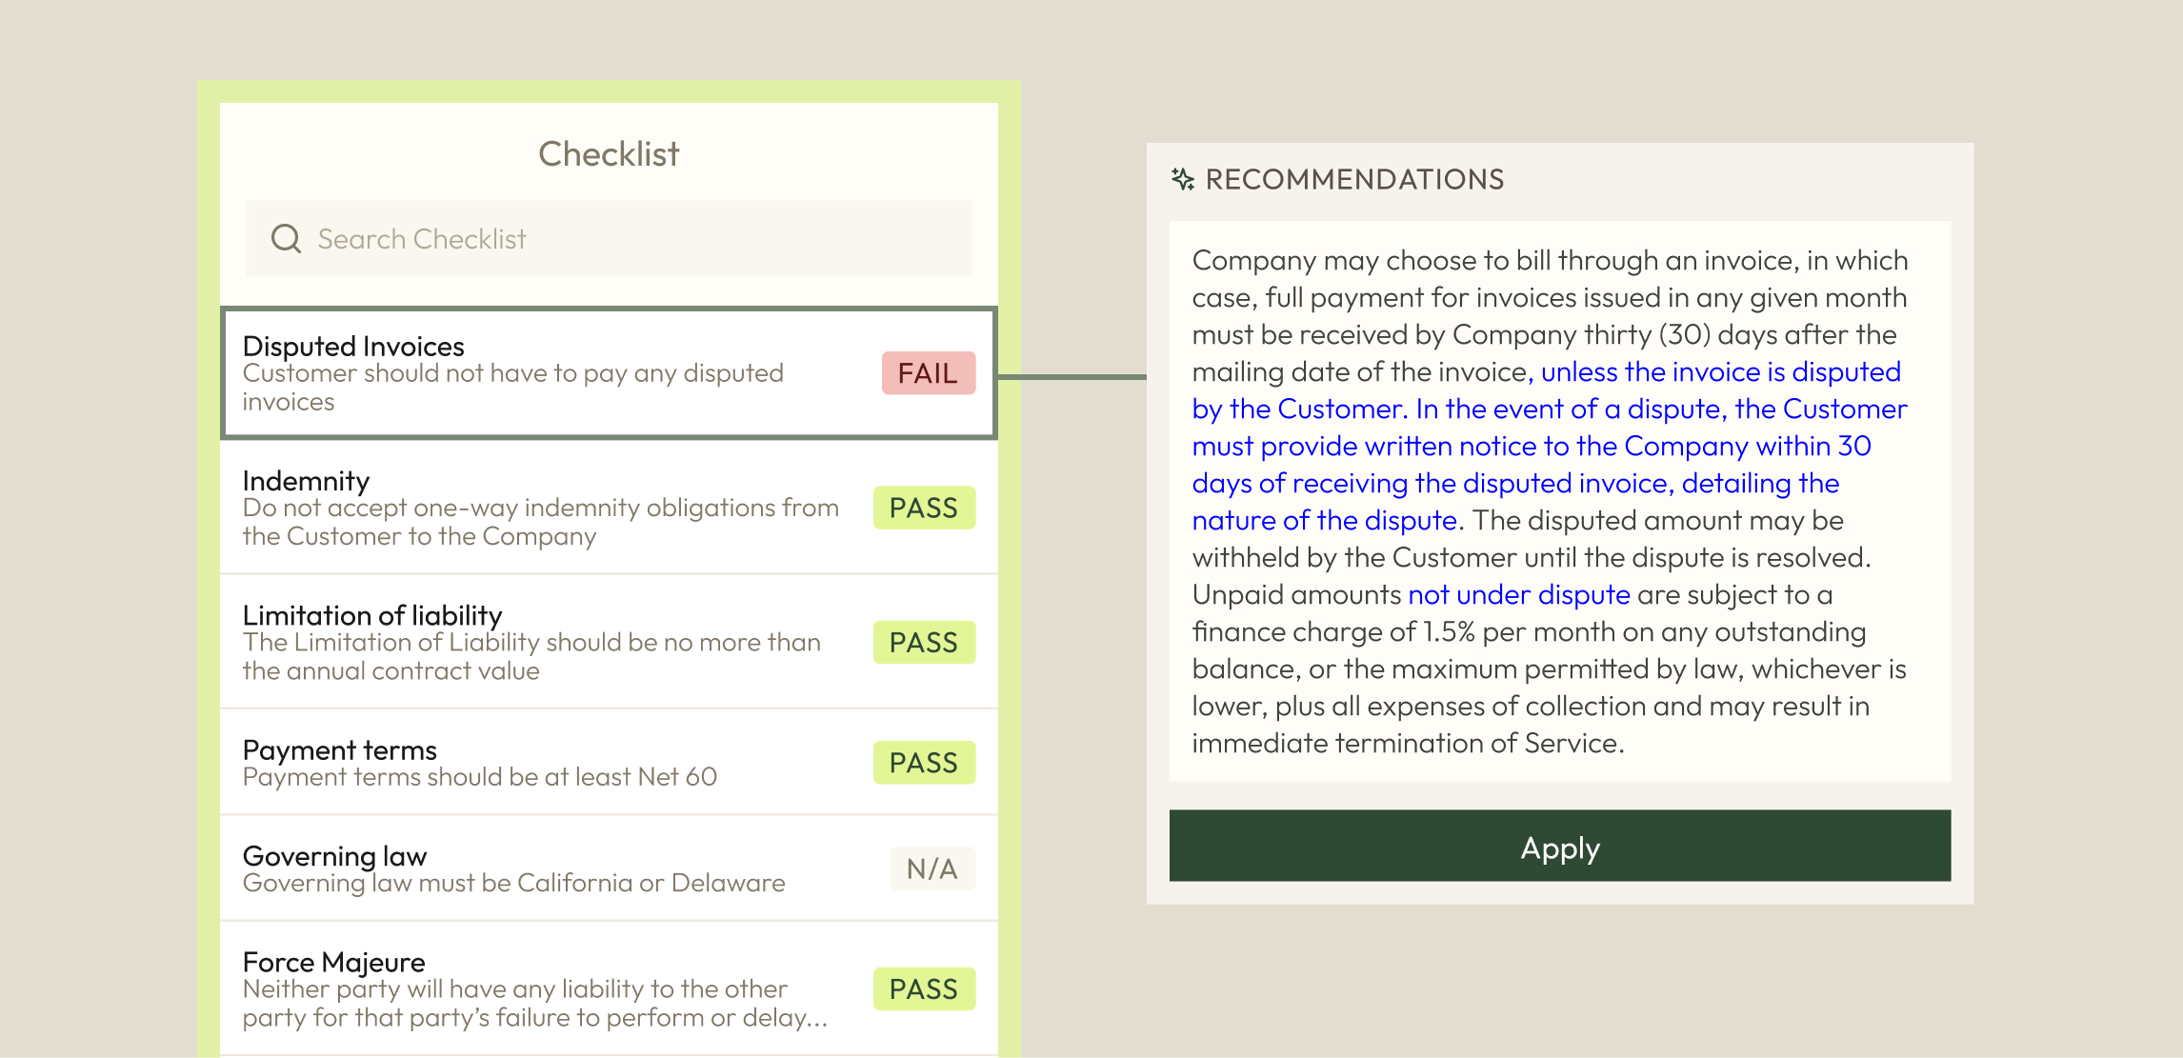The width and height of the screenshot is (2183, 1058).
Task: Click the FAIL badge on Disputed Invoices
Action: point(927,373)
